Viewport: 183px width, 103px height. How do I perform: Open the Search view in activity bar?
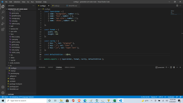[x=3, y=12]
